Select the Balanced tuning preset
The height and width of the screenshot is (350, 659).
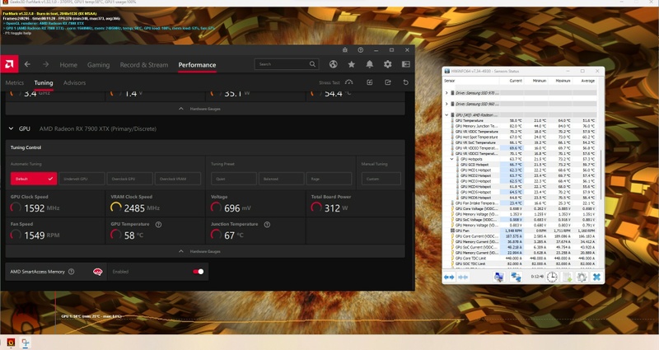pyautogui.click(x=281, y=179)
